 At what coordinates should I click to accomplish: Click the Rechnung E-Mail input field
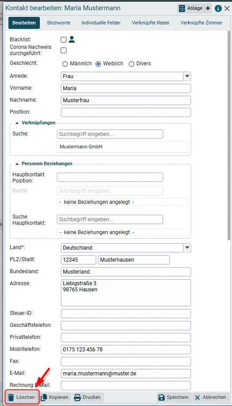(126, 385)
